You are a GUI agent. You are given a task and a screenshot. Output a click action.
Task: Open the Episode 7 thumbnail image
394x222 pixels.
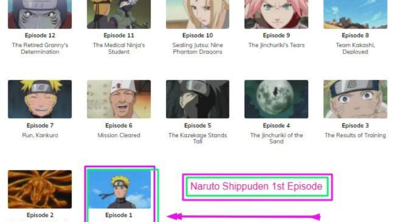[x=40, y=99]
